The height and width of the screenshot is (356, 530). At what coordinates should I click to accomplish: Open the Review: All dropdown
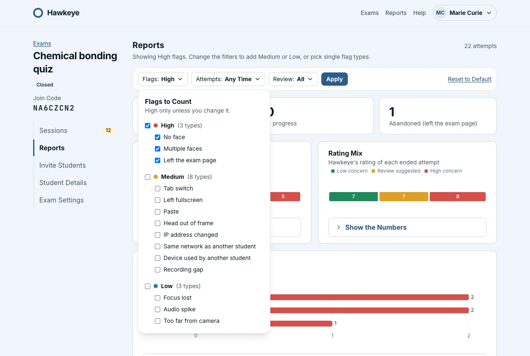(293, 79)
